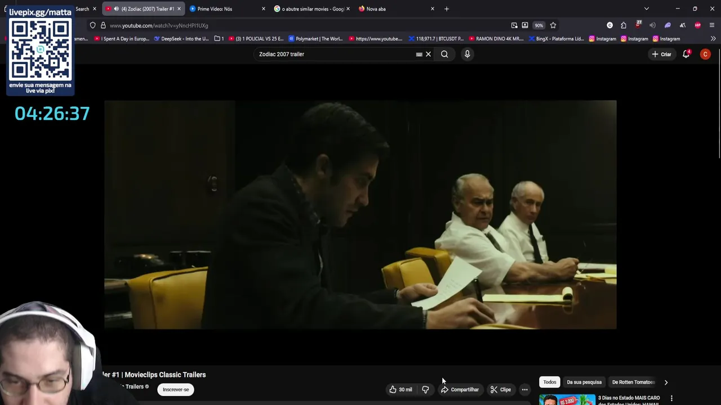Click the speaker volume extension icon
721x405 pixels.
pyautogui.click(x=652, y=25)
